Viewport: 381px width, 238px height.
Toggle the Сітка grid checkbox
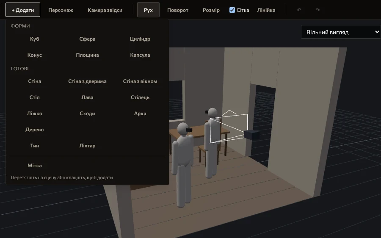pos(232,10)
